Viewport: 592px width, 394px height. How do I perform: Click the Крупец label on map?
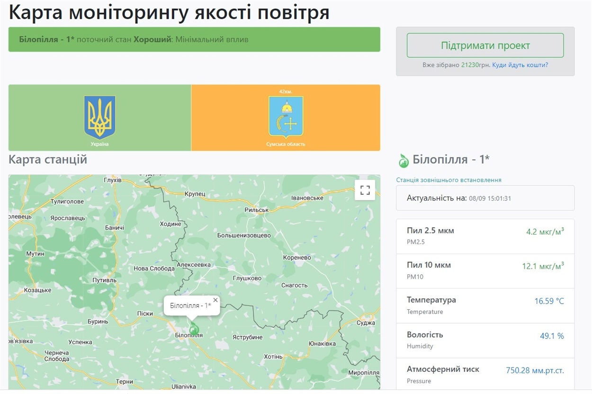tap(195, 193)
